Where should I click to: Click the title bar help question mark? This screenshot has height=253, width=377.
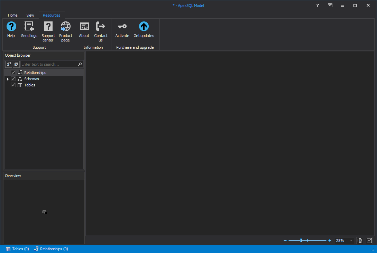(x=318, y=5)
